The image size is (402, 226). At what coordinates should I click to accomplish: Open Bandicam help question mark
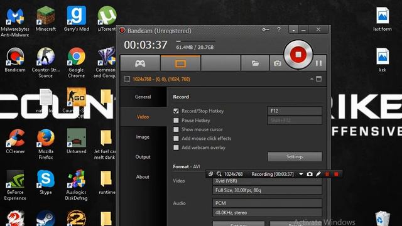point(279,30)
